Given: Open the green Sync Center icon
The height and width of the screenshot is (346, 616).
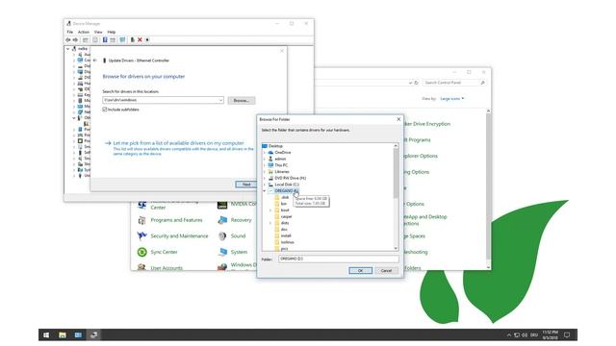Looking at the screenshot, I should coord(141,252).
